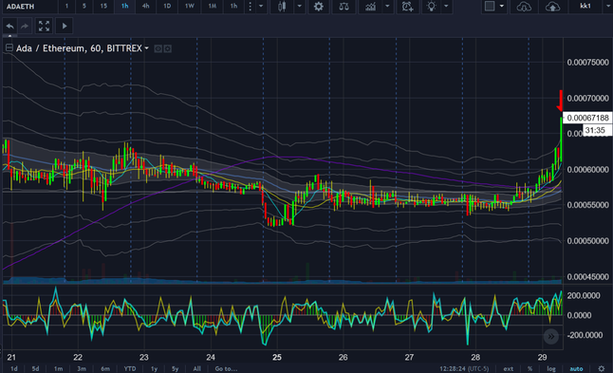Open more intervals three-dot menu
The width and height of the screenshot is (613, 373).
pos(251,7)
